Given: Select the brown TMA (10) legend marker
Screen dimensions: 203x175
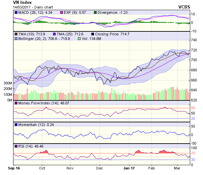Looking at the screenshot, I should [x=16, y=34].
